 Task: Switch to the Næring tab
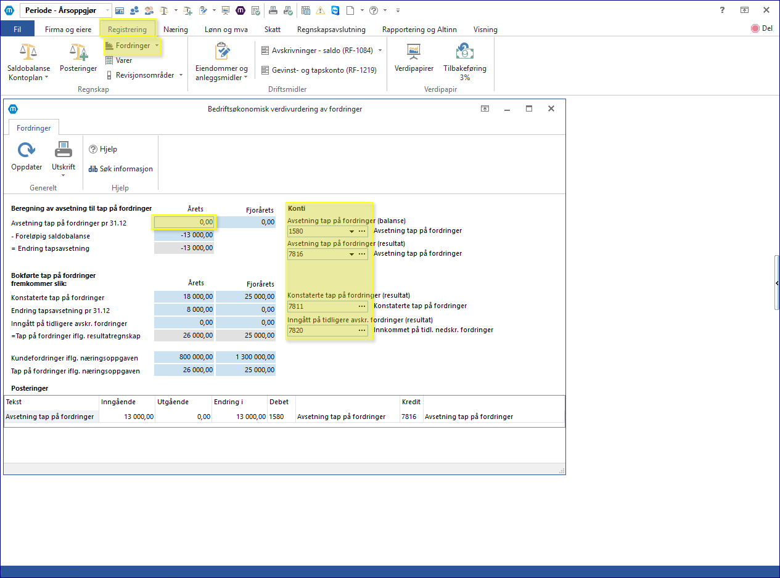coord(176,29)
